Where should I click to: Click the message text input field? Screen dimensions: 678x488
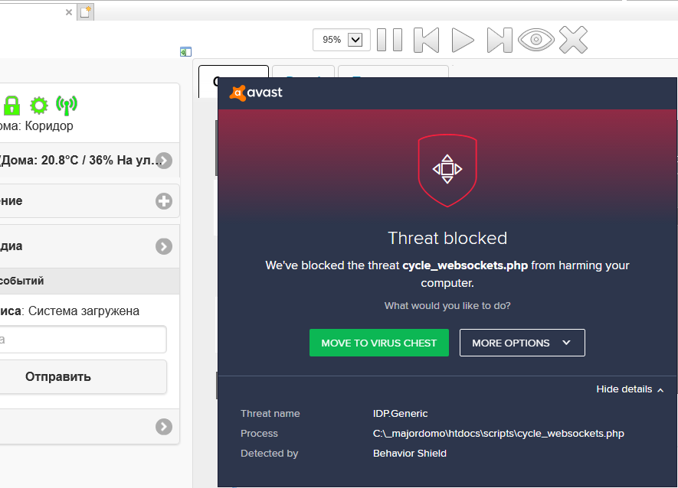tap(82, 340)
